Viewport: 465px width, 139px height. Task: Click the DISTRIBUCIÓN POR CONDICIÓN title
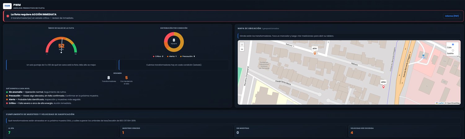(x=174, y=28)
